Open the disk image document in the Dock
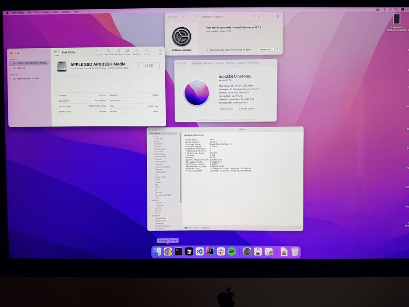 point(284,252)
